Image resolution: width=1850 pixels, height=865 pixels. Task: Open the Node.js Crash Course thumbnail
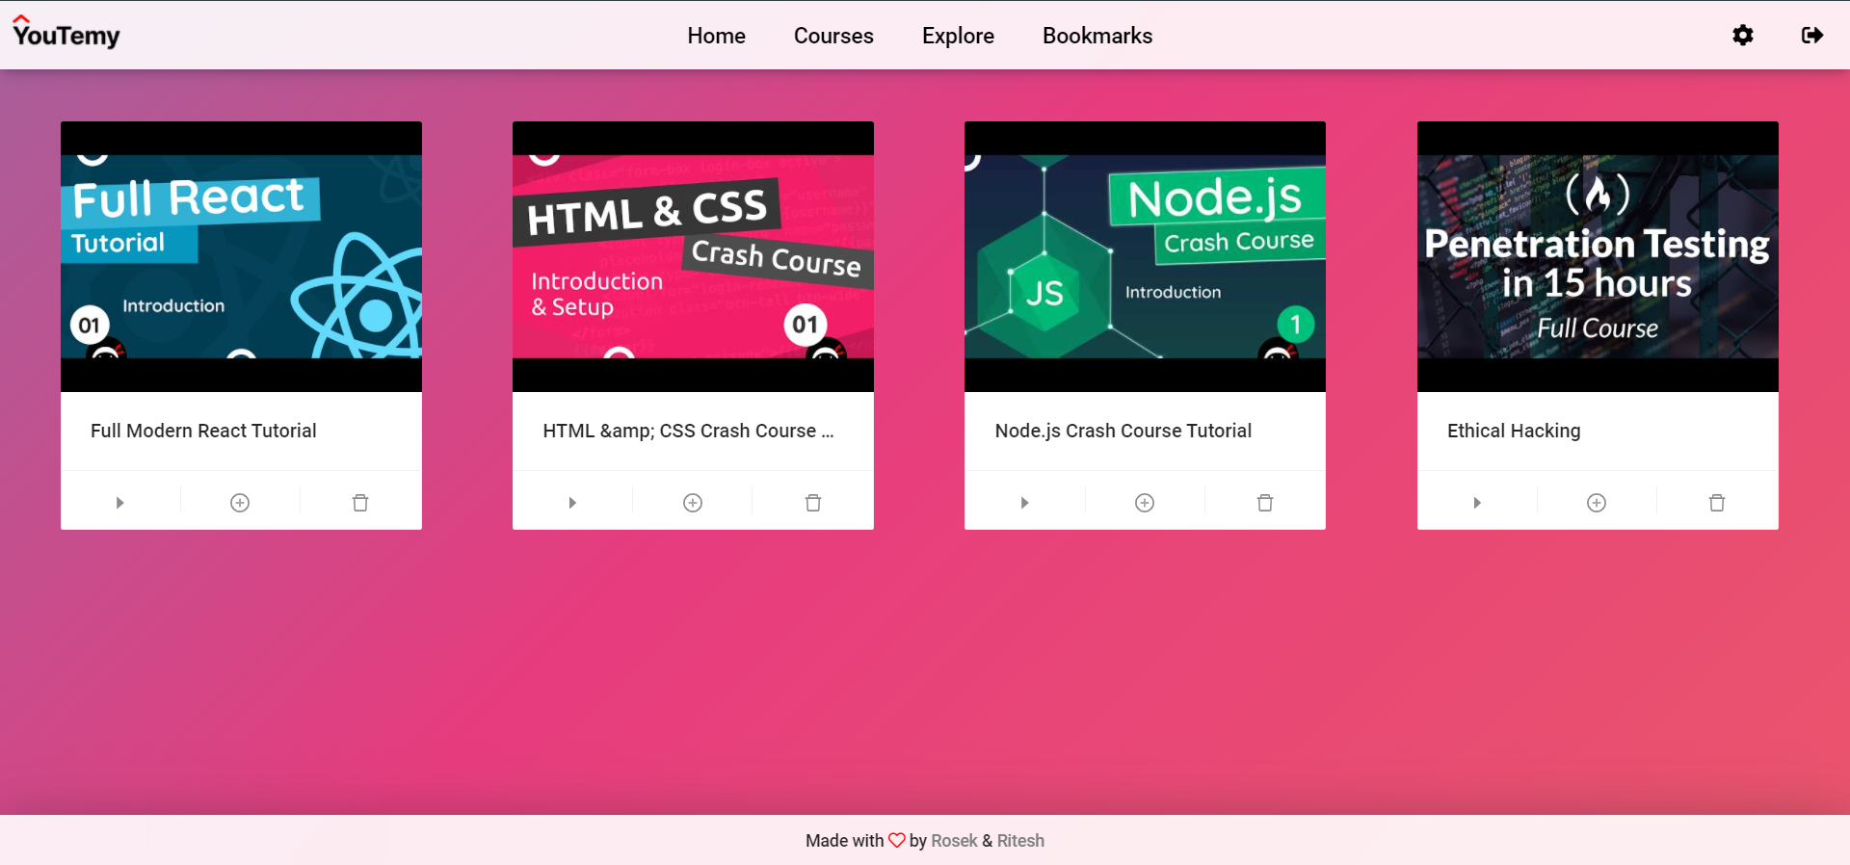click(x=1145, y=256)
